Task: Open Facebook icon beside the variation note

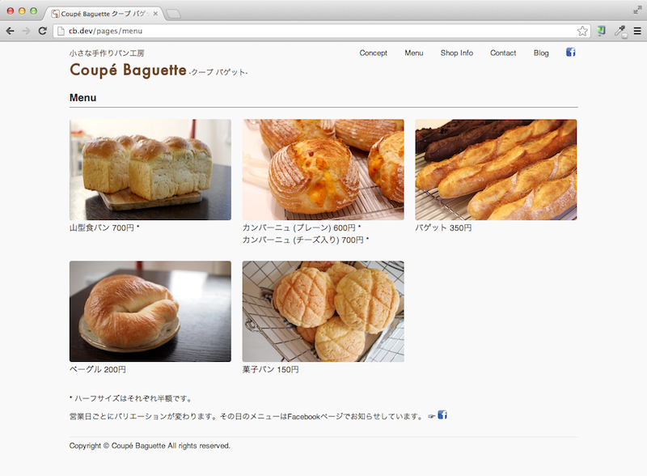Action: [442, 414]
